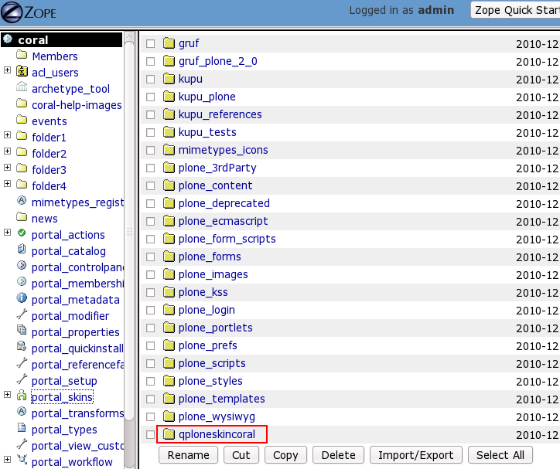Expand the folder2 tree node
The width and height of the screenshot is (560, 469).
7,151
